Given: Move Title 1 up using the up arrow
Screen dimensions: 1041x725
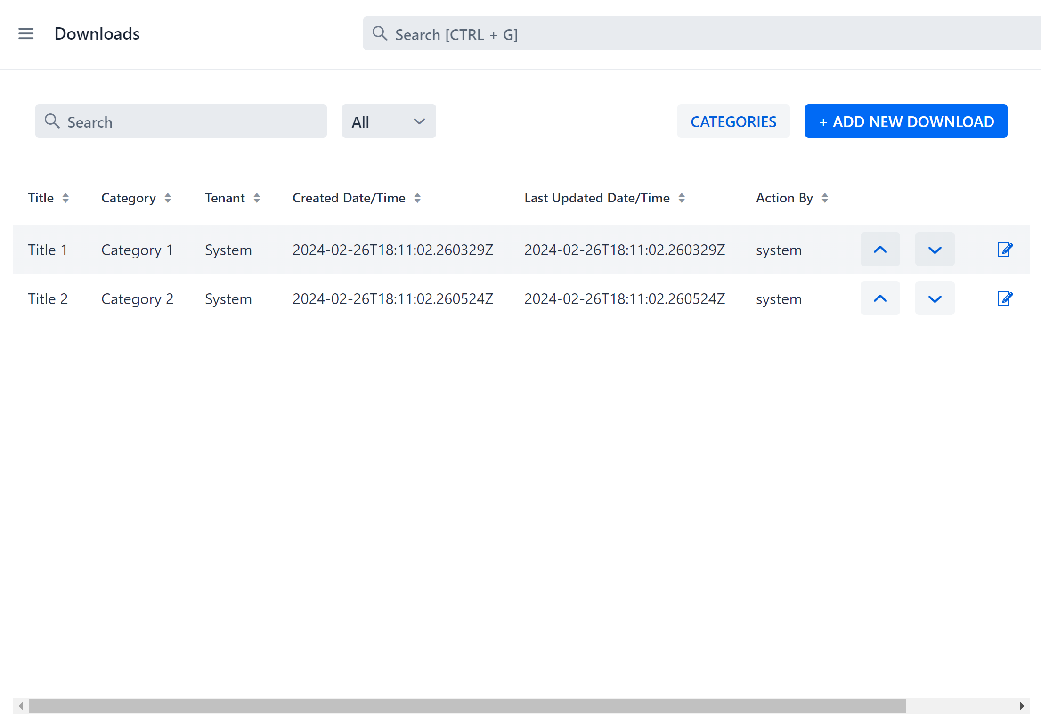Looking at the screenshot, I should (880, 249).
